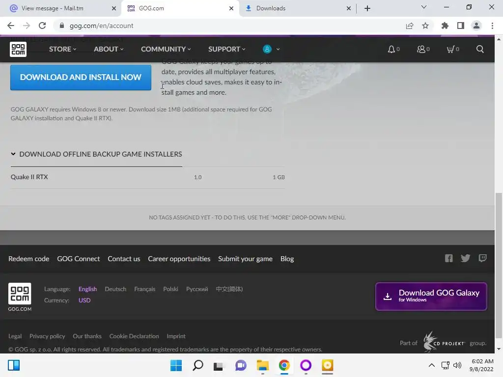View site information lock icon
503x377 pixels.
tap(62, 26)
